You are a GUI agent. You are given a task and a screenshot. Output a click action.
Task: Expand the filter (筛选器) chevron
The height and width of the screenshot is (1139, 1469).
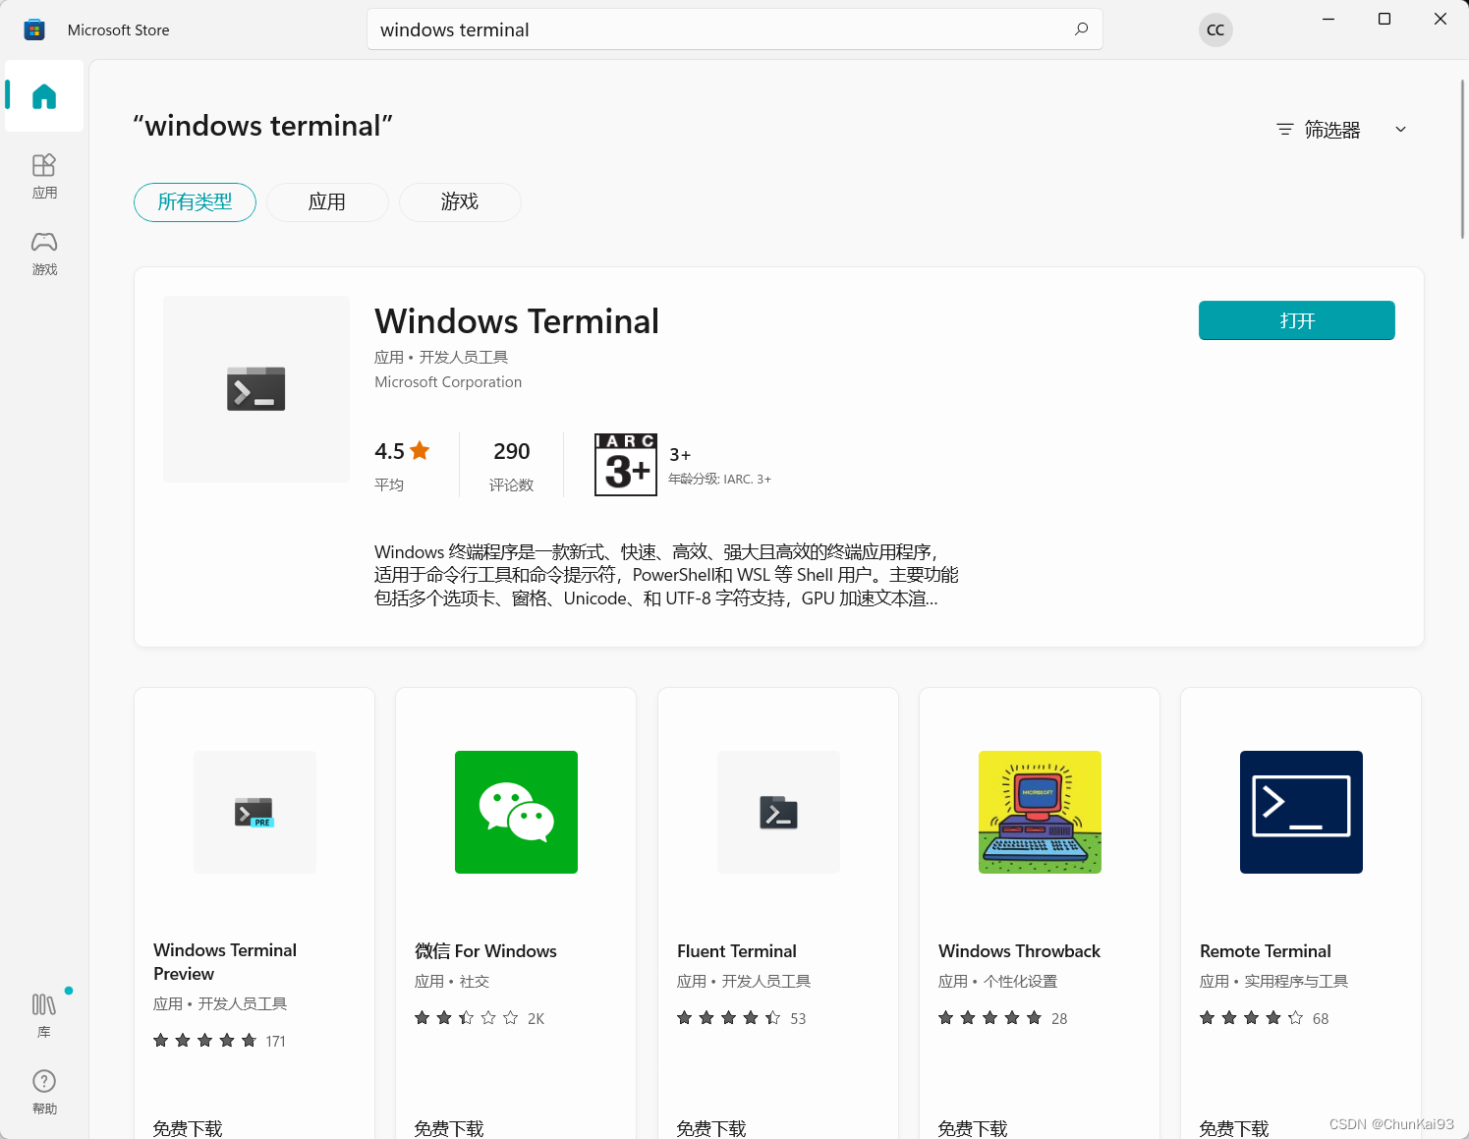[1401, 130]
